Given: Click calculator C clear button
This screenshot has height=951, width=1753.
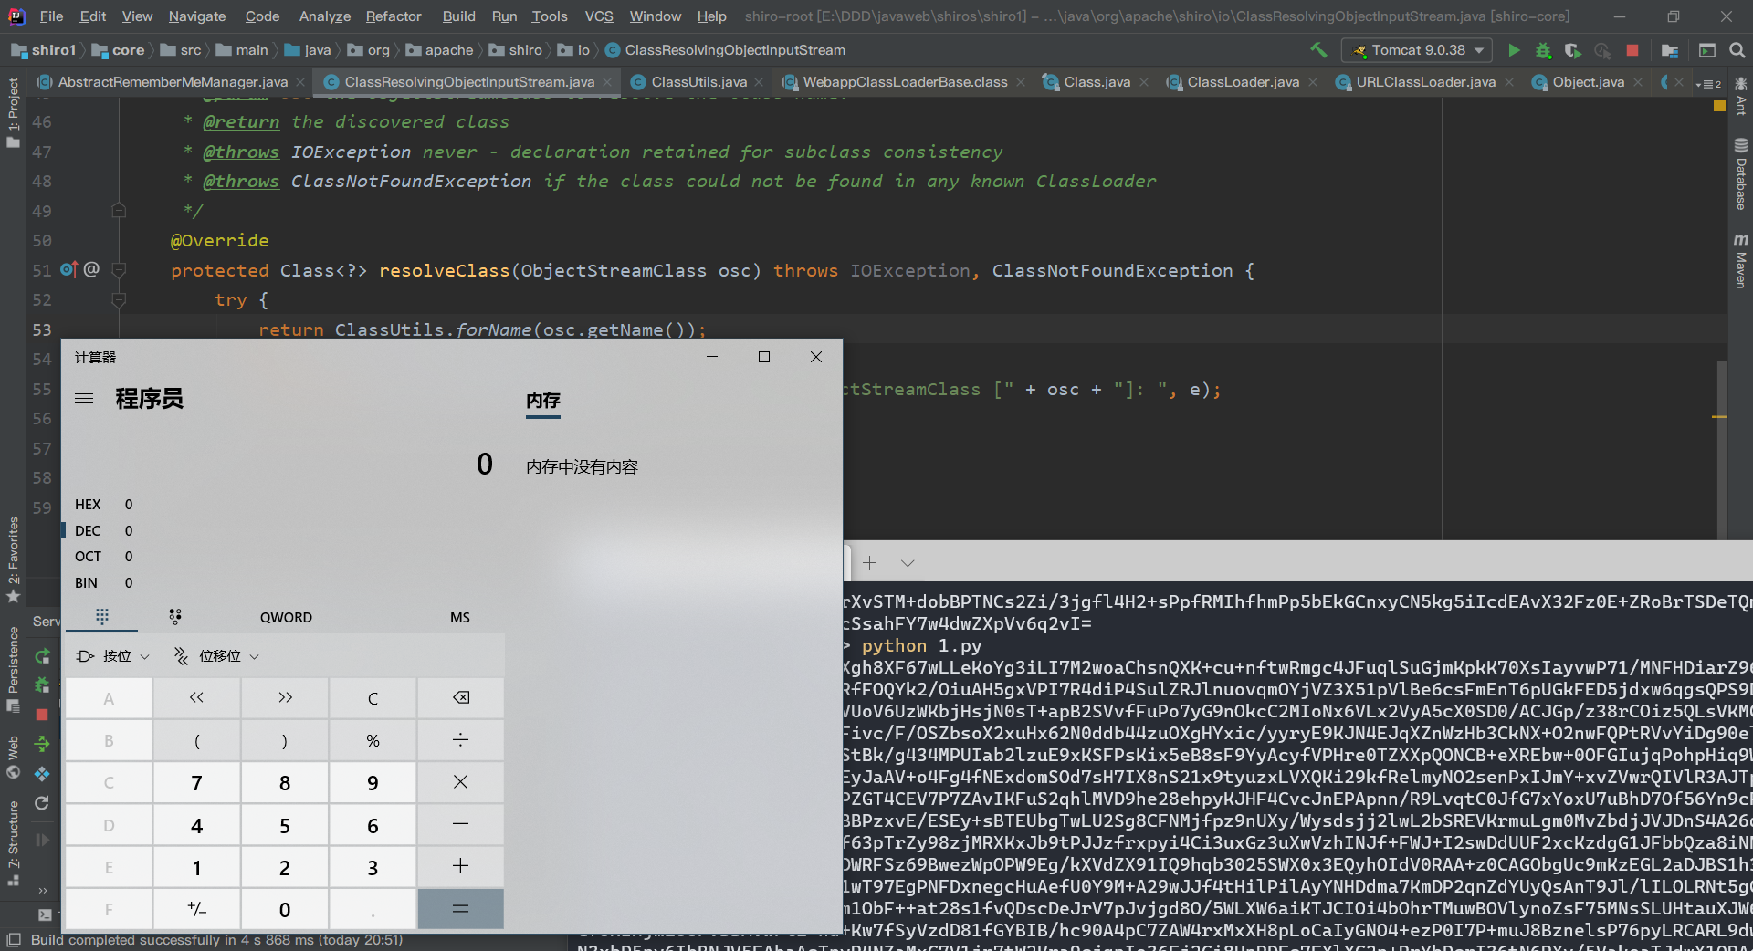Looking at the screenshot, I should (x=373, y=698).
